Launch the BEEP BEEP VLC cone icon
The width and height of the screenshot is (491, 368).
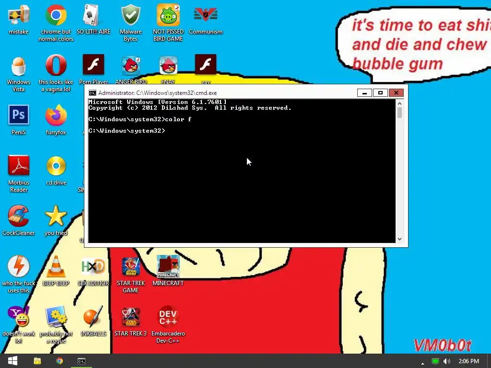click(x=56, y=266)
